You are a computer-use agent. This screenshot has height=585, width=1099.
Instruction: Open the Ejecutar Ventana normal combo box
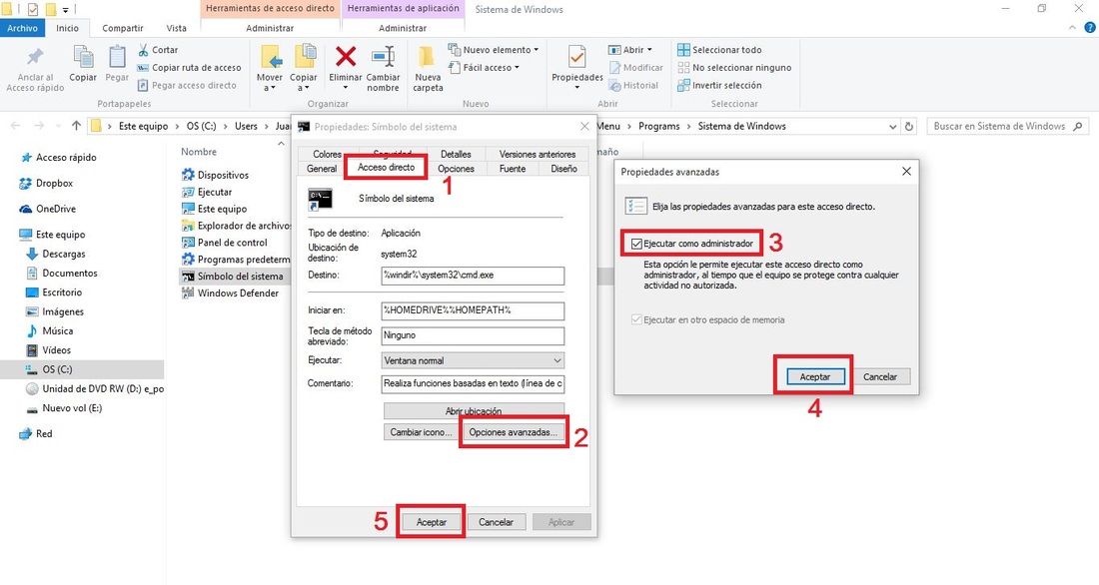pyautogui.click(x=473, y=360)
